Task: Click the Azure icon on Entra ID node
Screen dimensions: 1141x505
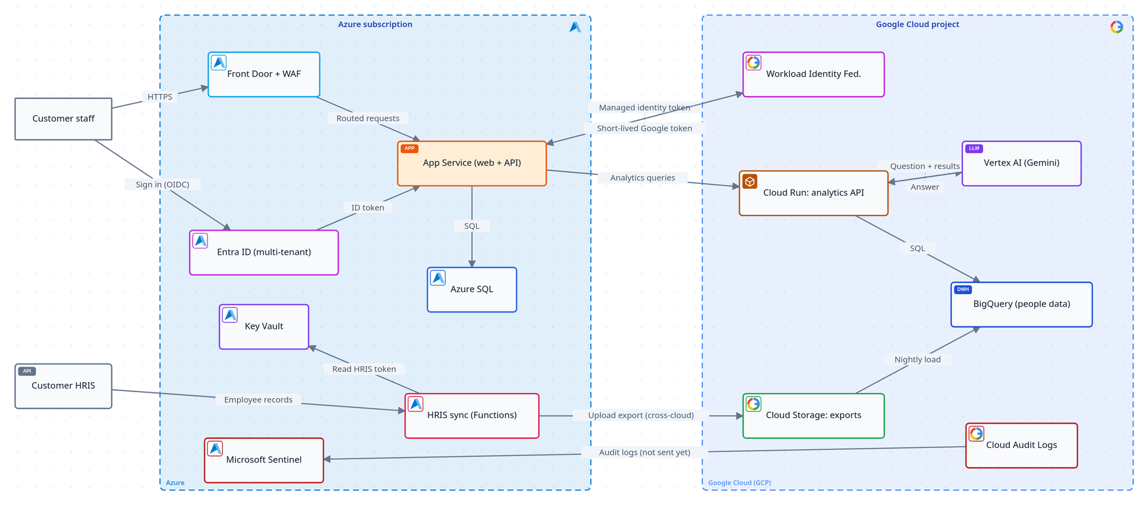Action: point(200,241)
